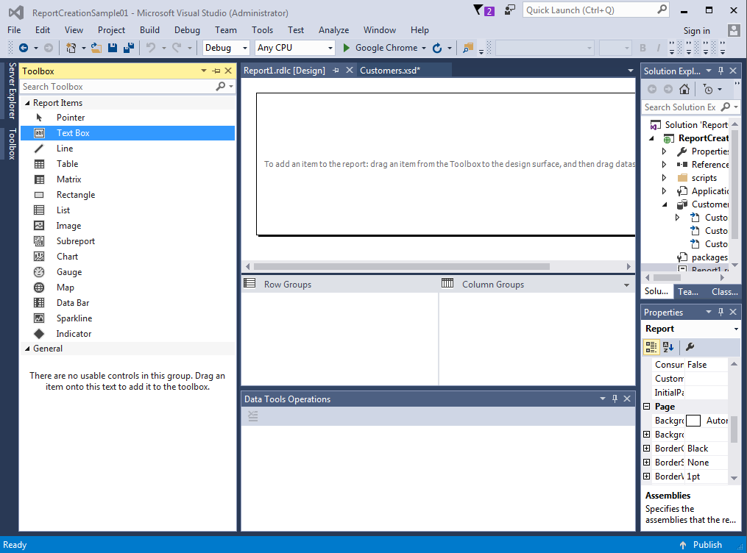Screen dimensions: 747x553
Task: Pin the Report1.rdlc [Design] tab
Action: 336,71
